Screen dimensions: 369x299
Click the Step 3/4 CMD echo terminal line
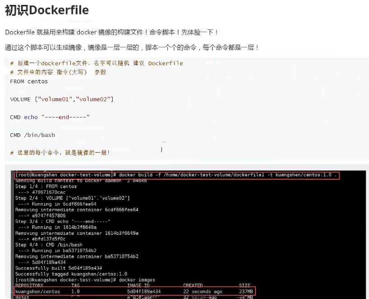(x=63, y=222)
